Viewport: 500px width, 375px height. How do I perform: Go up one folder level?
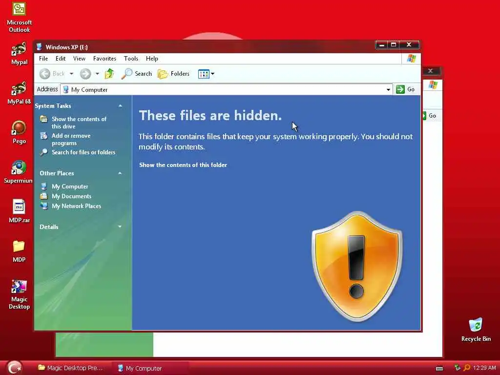[x=109, y=74]
